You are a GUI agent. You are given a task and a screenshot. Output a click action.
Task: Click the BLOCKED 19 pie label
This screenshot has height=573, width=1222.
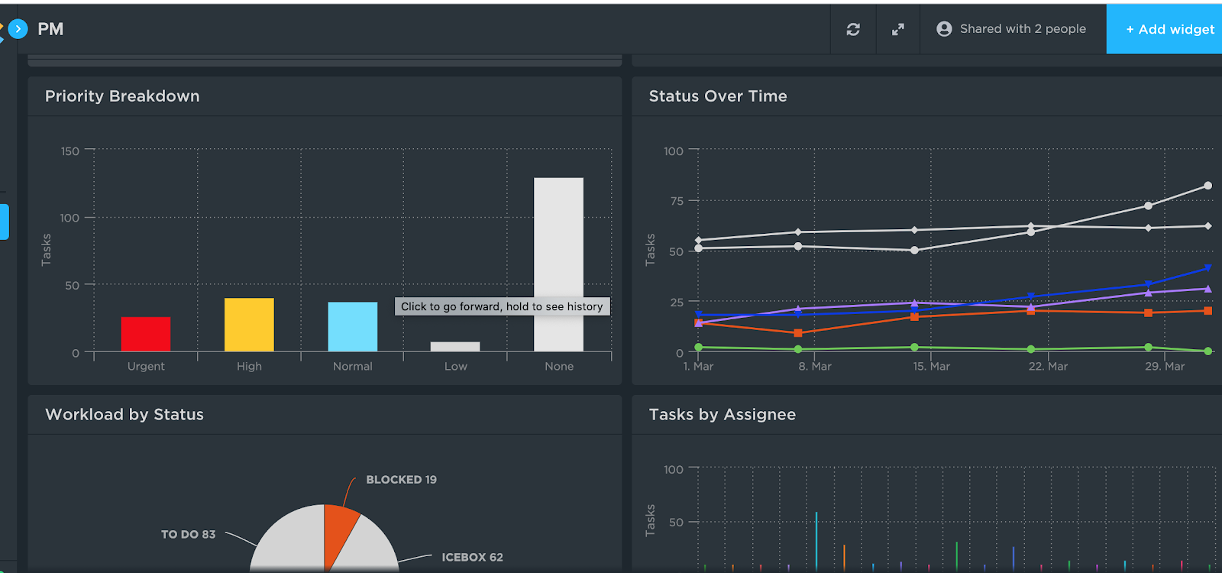point(401,480)
